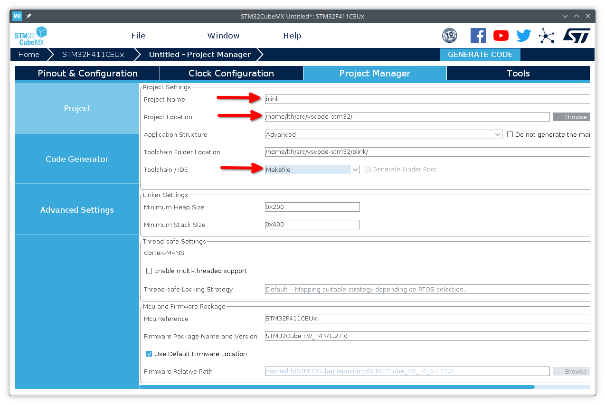Browse for the project location
The image size is (605, 405).
(x=571, y=117)
